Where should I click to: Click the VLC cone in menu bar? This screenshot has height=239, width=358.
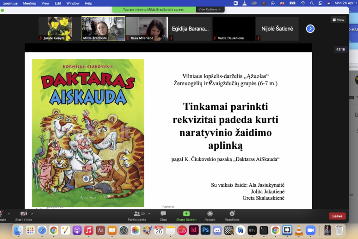click(x=245, y=3)
